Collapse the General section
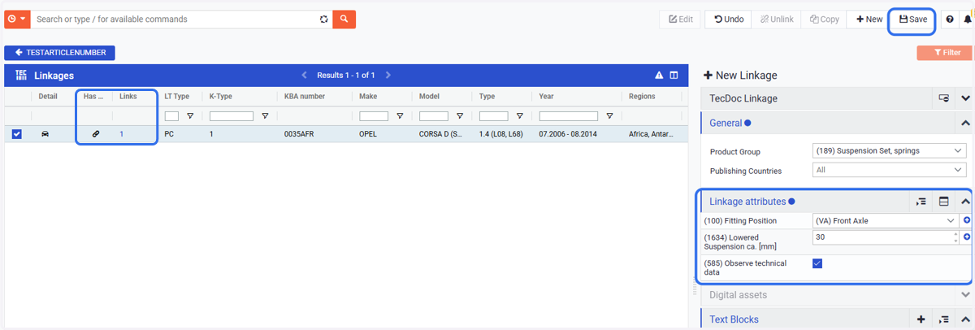975x330 pixels. coord(965,124)
